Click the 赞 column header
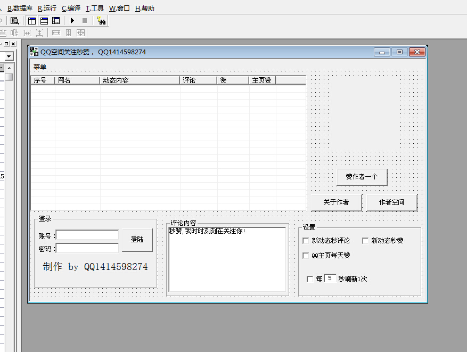467x352 pixels. point(233,80)
